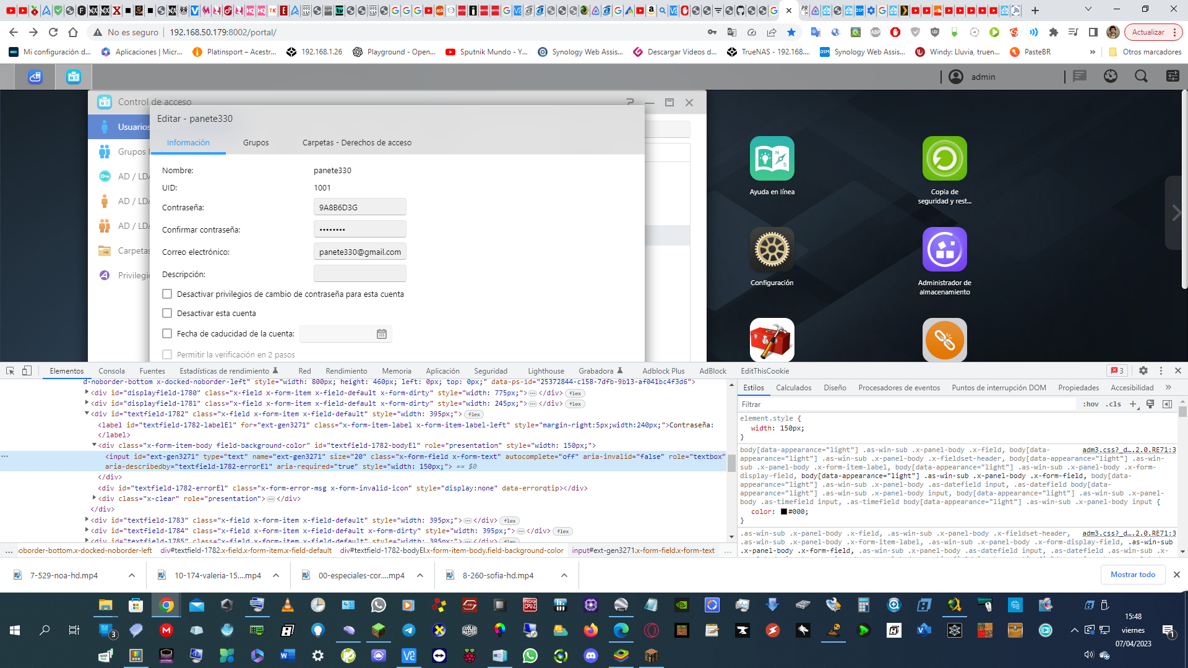This screenshot has width=1188, height=668.
Task: Open menu arrow for 7-529-noa-hd.mp4 download
Action: pyautogui.click(x=132, y=575)
